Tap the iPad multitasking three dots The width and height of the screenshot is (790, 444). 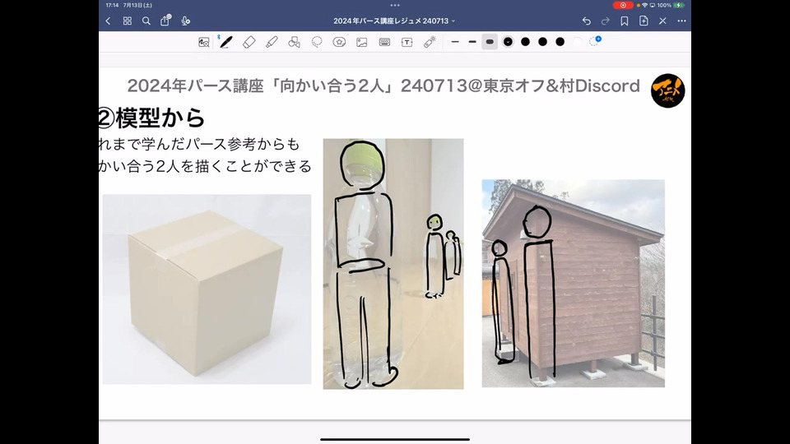[x=395, y=5]
